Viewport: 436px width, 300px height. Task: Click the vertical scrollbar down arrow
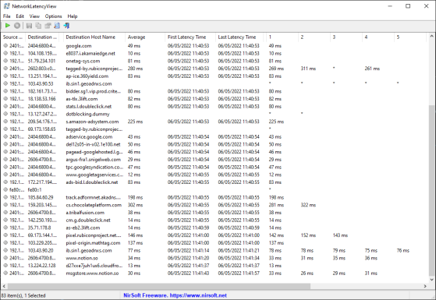tap(431, 280)
